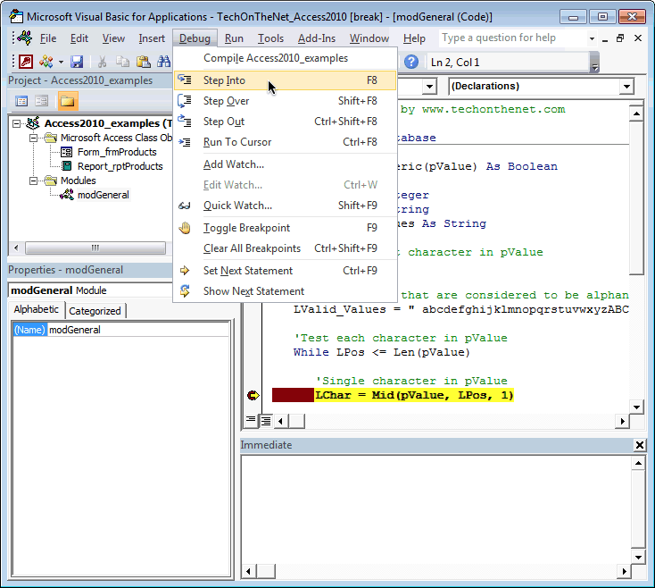Click the View Code icon in Project pane

[21, 101]
